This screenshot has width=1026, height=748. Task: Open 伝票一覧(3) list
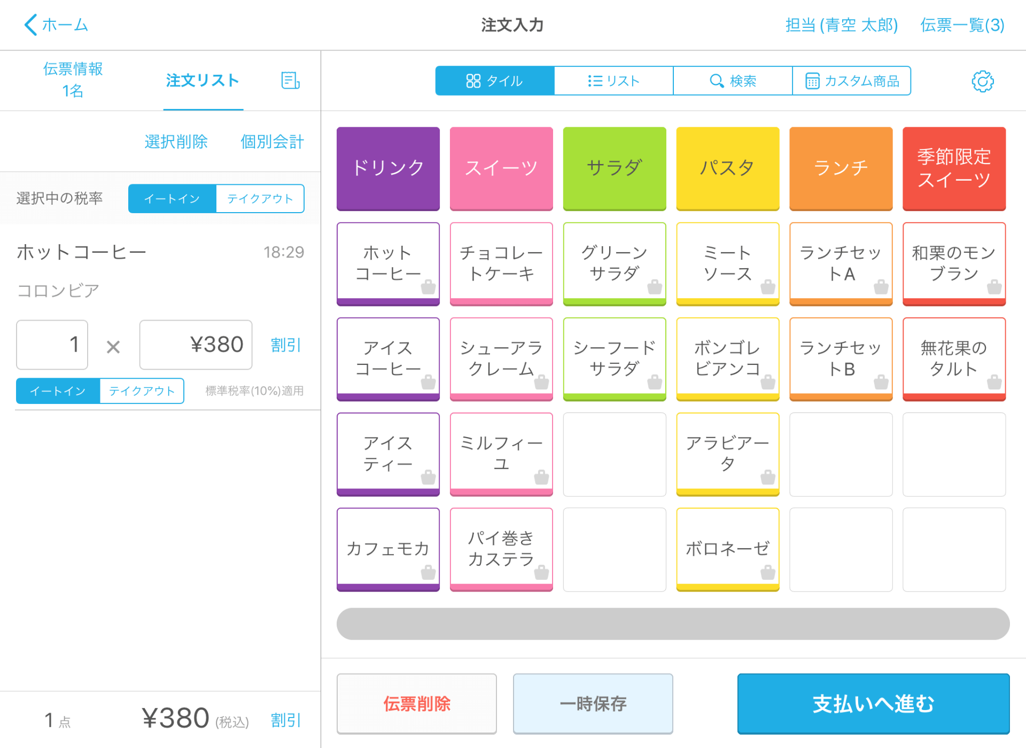(962, 25)
